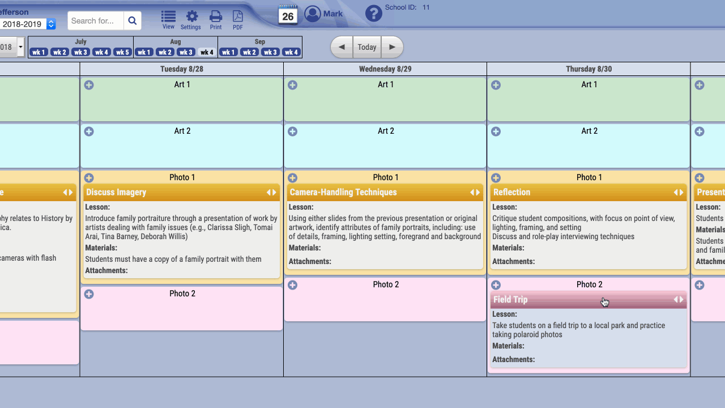Image resolution: width=725 pixels, height=408 pixels.
Task: Expand the month dropdown arrow beside 018
Action: click(21, 47)
